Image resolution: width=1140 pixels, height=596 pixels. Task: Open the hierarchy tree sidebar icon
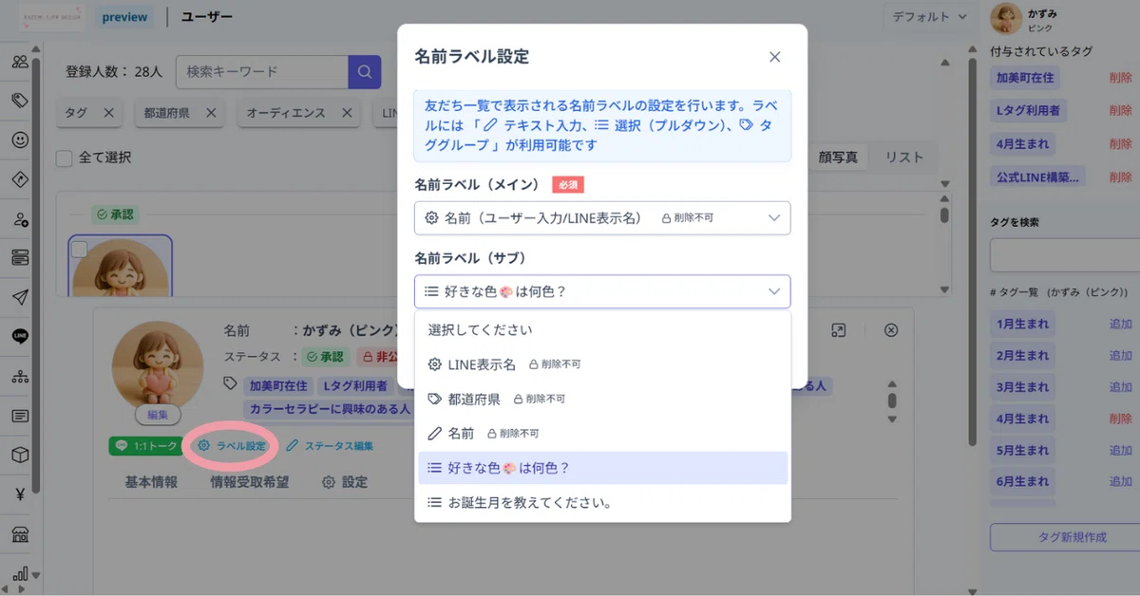point(19,376)
